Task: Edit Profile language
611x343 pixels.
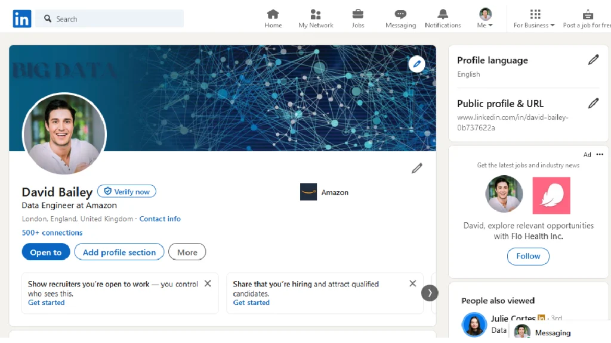Action: (x=593, y=60)
